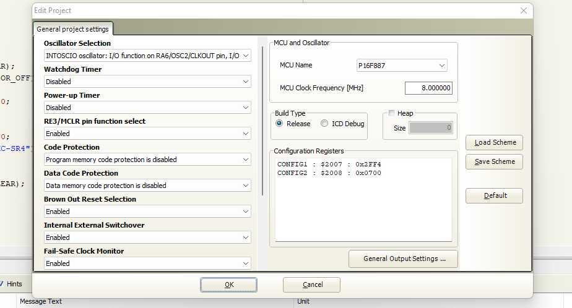572x308 pixels.
Task: Click the Save Scheme button
Action: coord(494,161)
